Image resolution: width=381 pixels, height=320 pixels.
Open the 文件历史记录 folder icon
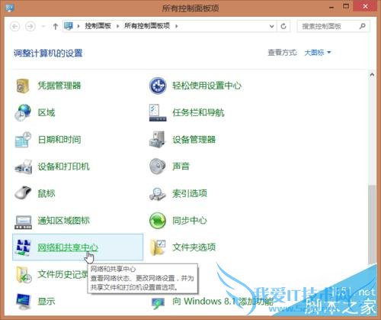[24, 275]
